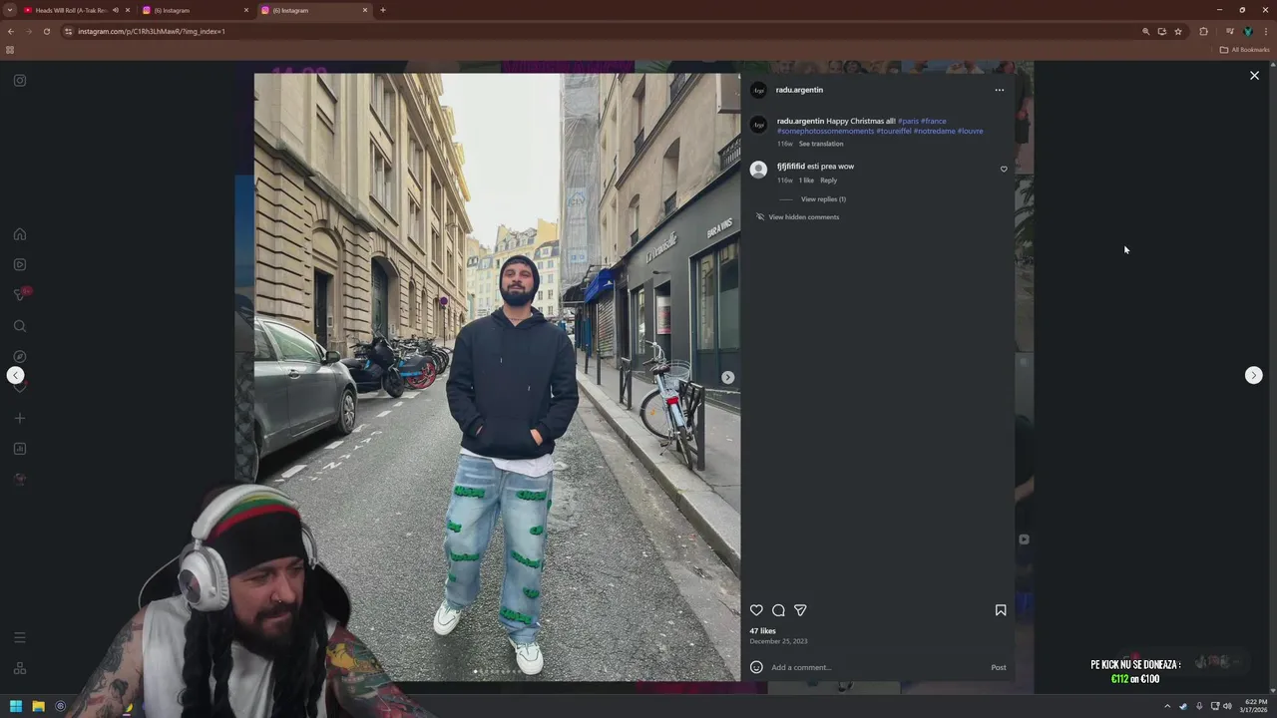This screenshot has width=1277, height=718.
Task: Open All Bookmarks folder
Action: [x=1245, y=50]
